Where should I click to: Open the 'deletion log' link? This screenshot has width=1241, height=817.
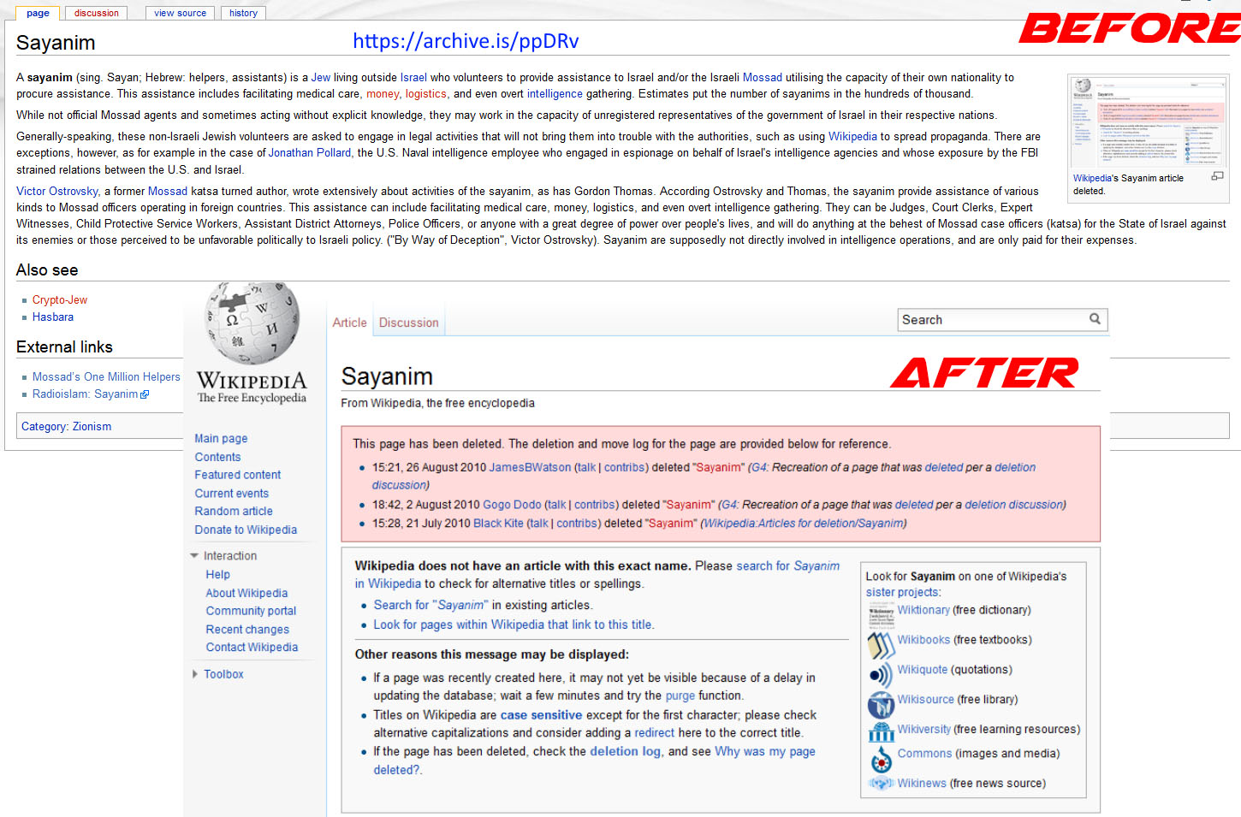(625, 752)
